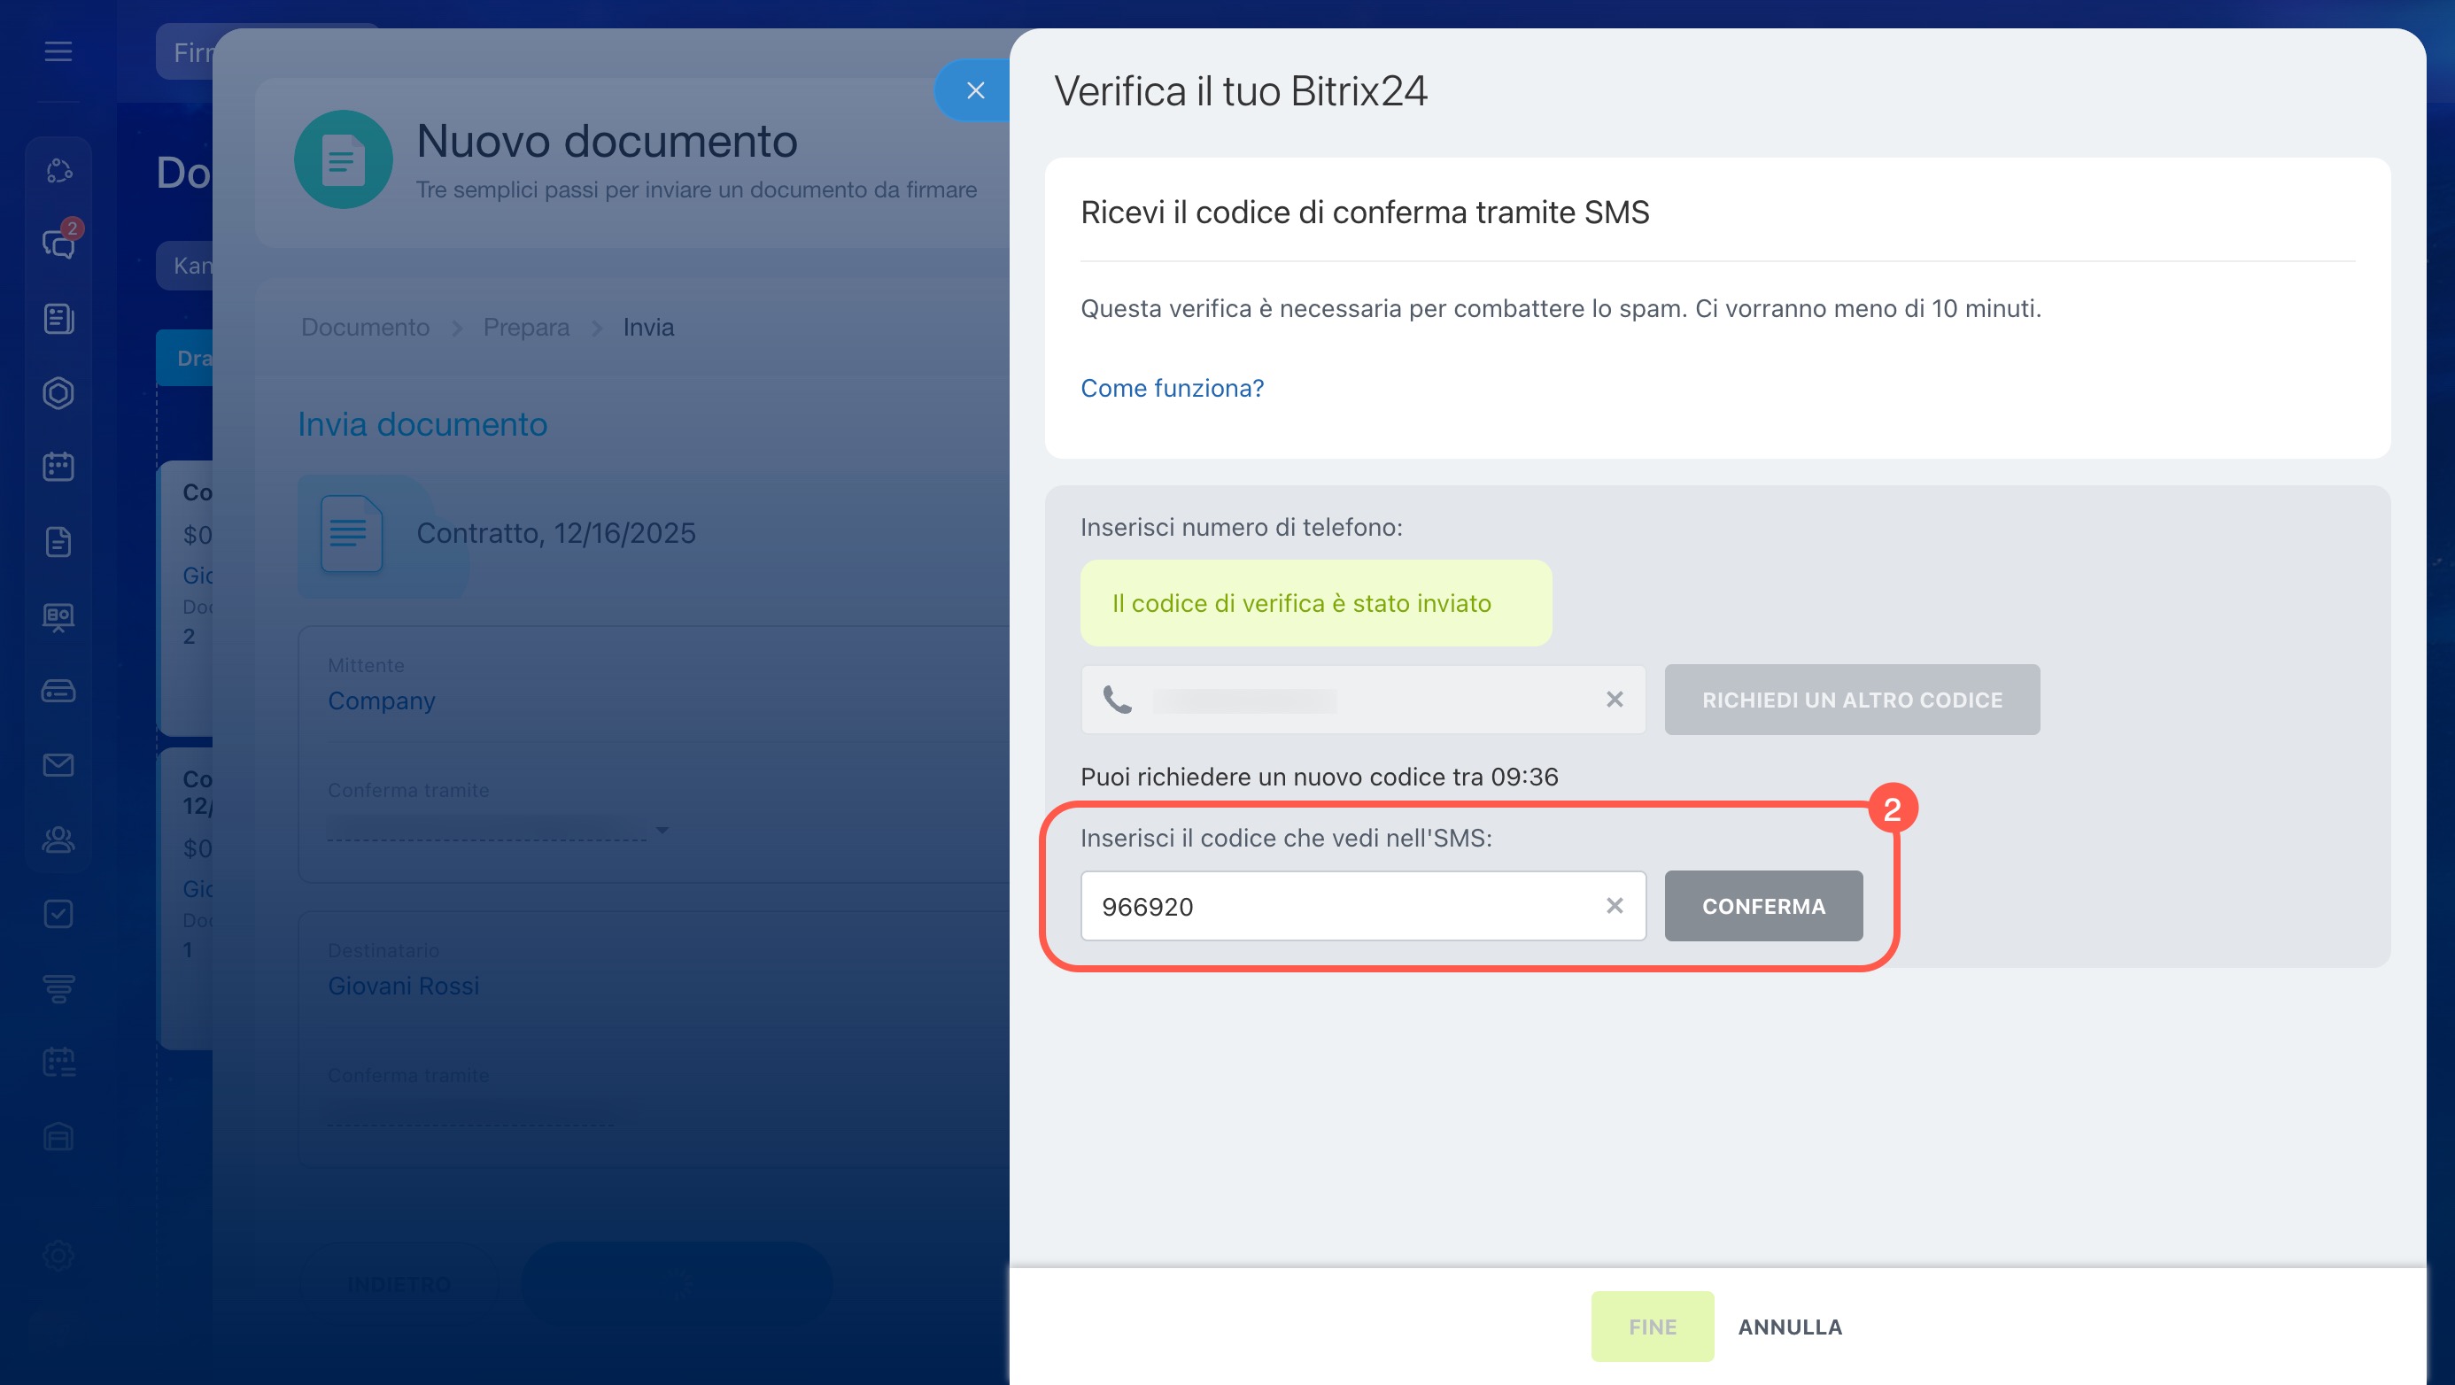Click RICHIEDI UN ALTRO CODICE button

(x=1851, y=700)
